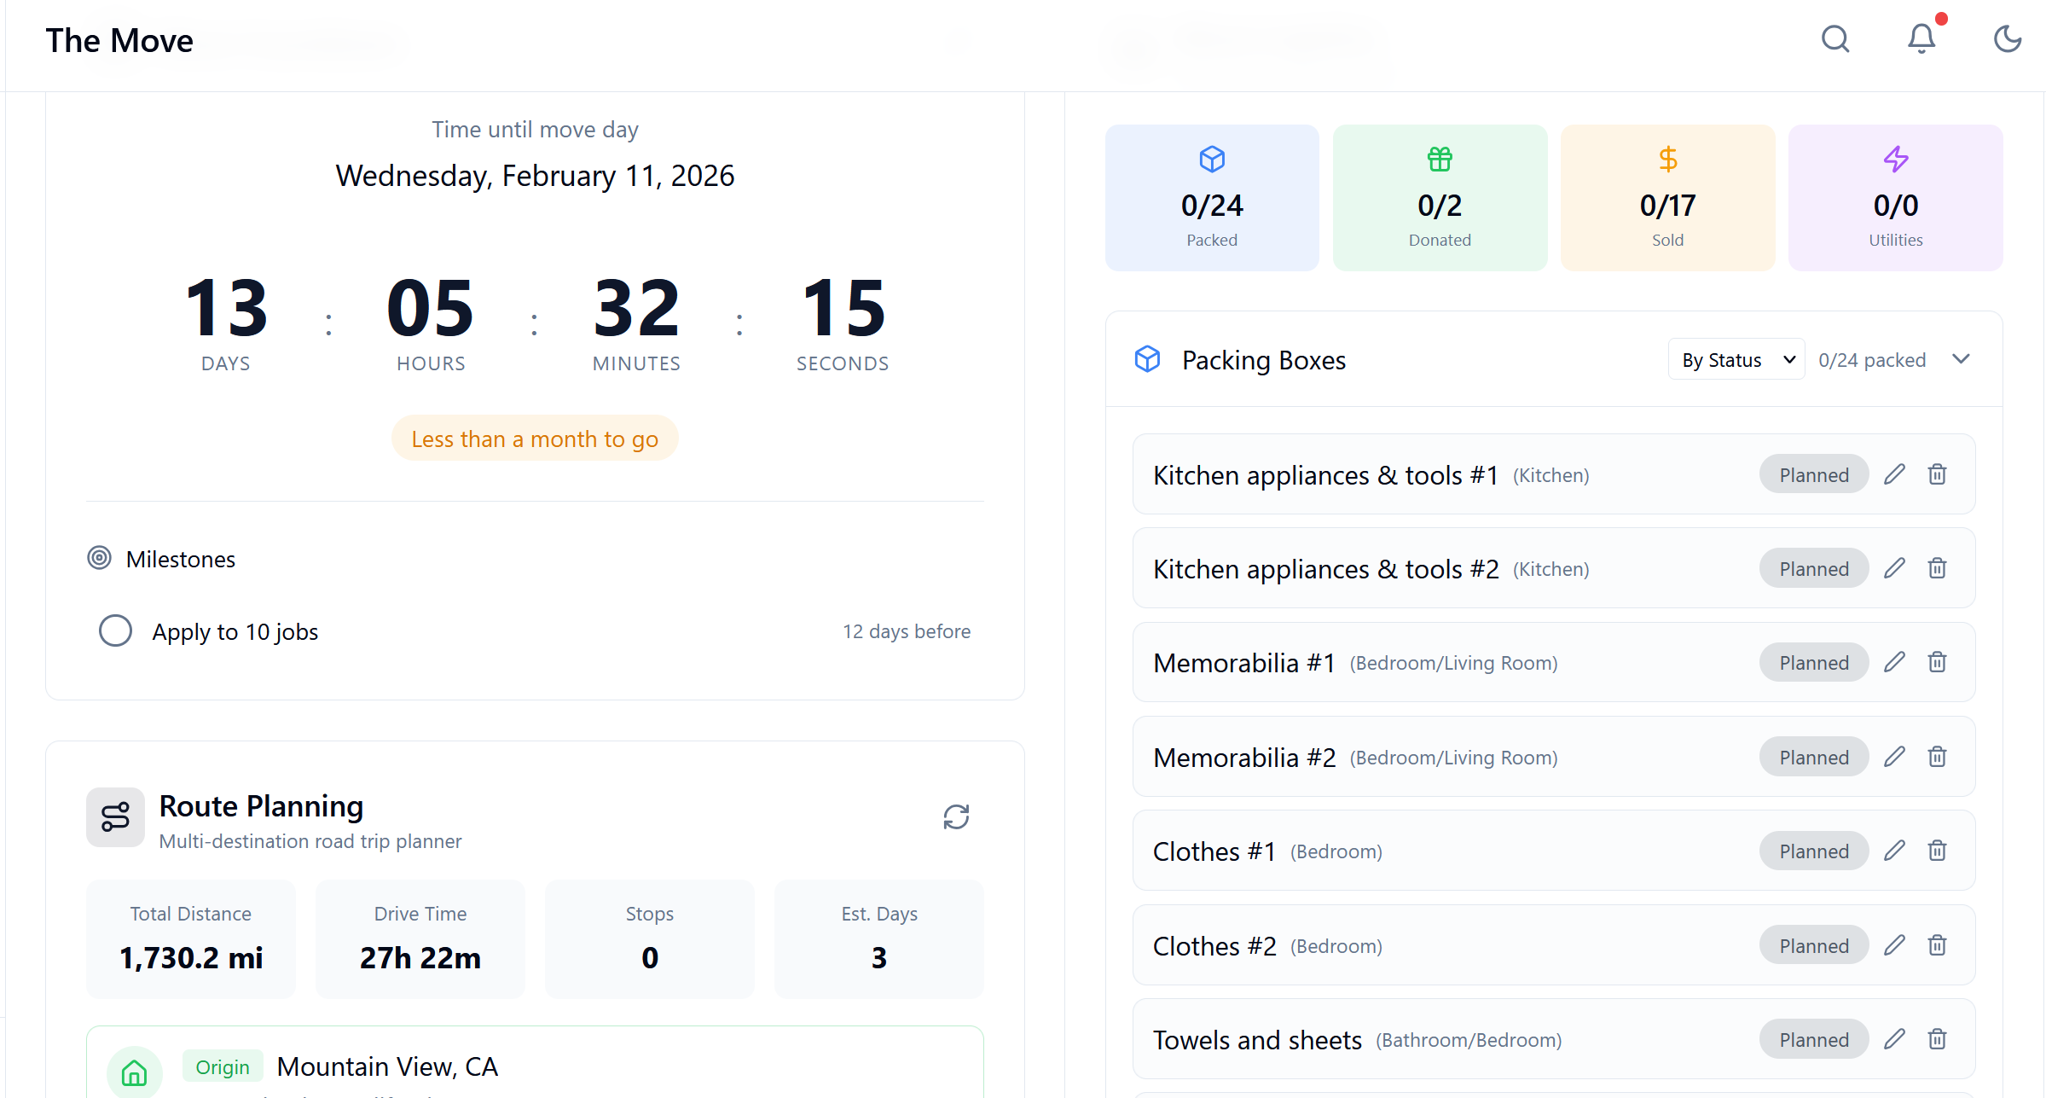This screenshot has width=2046, height=1098.
Task: Open the notifications bell
Action: (x=1921, y=39)
